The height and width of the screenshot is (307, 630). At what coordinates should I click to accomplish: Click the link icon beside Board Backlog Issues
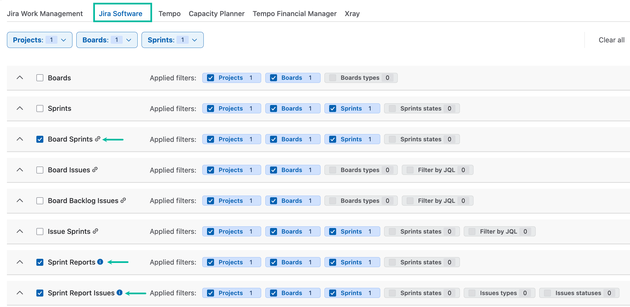(x=123, y=200)
